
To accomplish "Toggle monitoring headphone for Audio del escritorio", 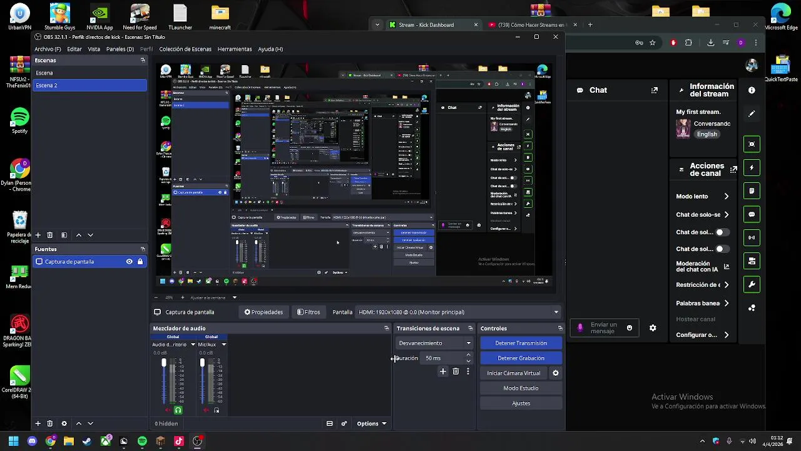I will (x=178, y=410).
